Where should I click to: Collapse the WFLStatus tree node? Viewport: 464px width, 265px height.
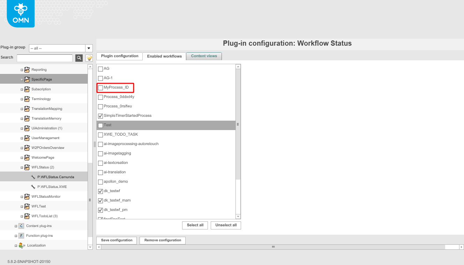click(x=22, y=167)
